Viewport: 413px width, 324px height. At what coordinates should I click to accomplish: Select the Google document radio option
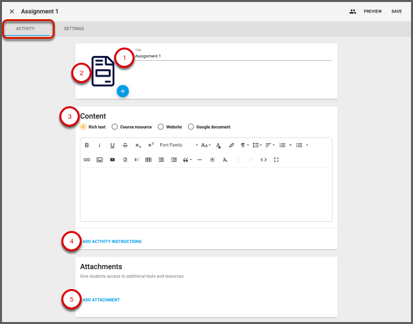(191, 127)
